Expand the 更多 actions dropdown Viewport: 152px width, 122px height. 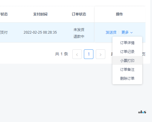127,32
